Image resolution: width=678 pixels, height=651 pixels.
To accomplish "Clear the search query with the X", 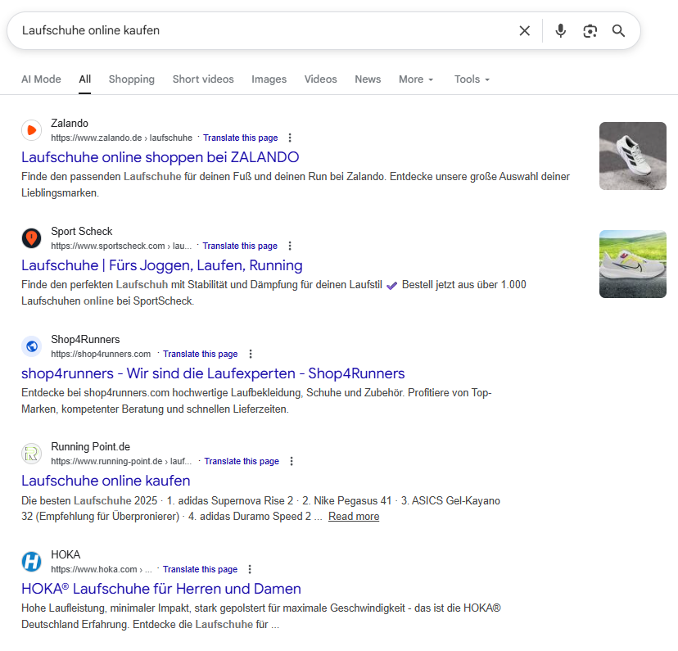I will click(524, 30).
